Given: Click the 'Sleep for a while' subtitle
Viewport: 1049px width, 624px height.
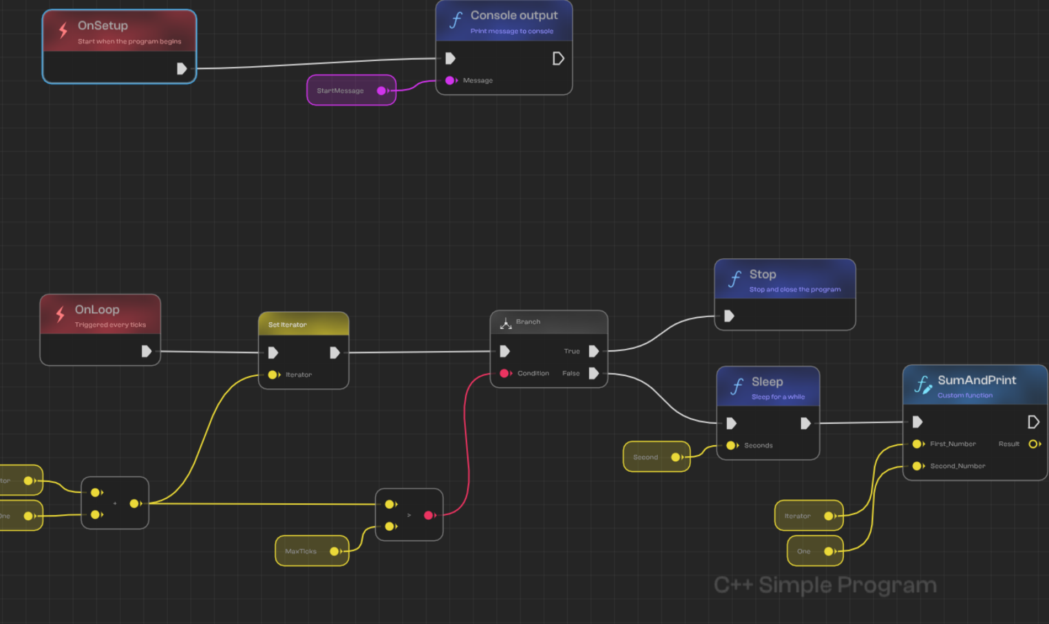Looking at the screenshot, I should click(x=778, y=397).
